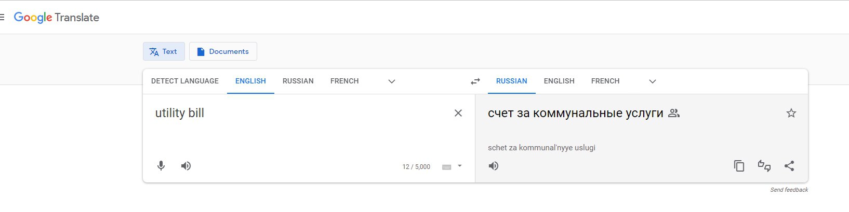Swap source and target languages
The height and width of the screenshot is (212, 849).
475,81
